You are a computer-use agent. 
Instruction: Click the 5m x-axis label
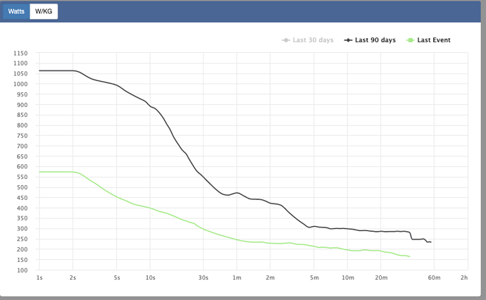[x=314, y=277]
